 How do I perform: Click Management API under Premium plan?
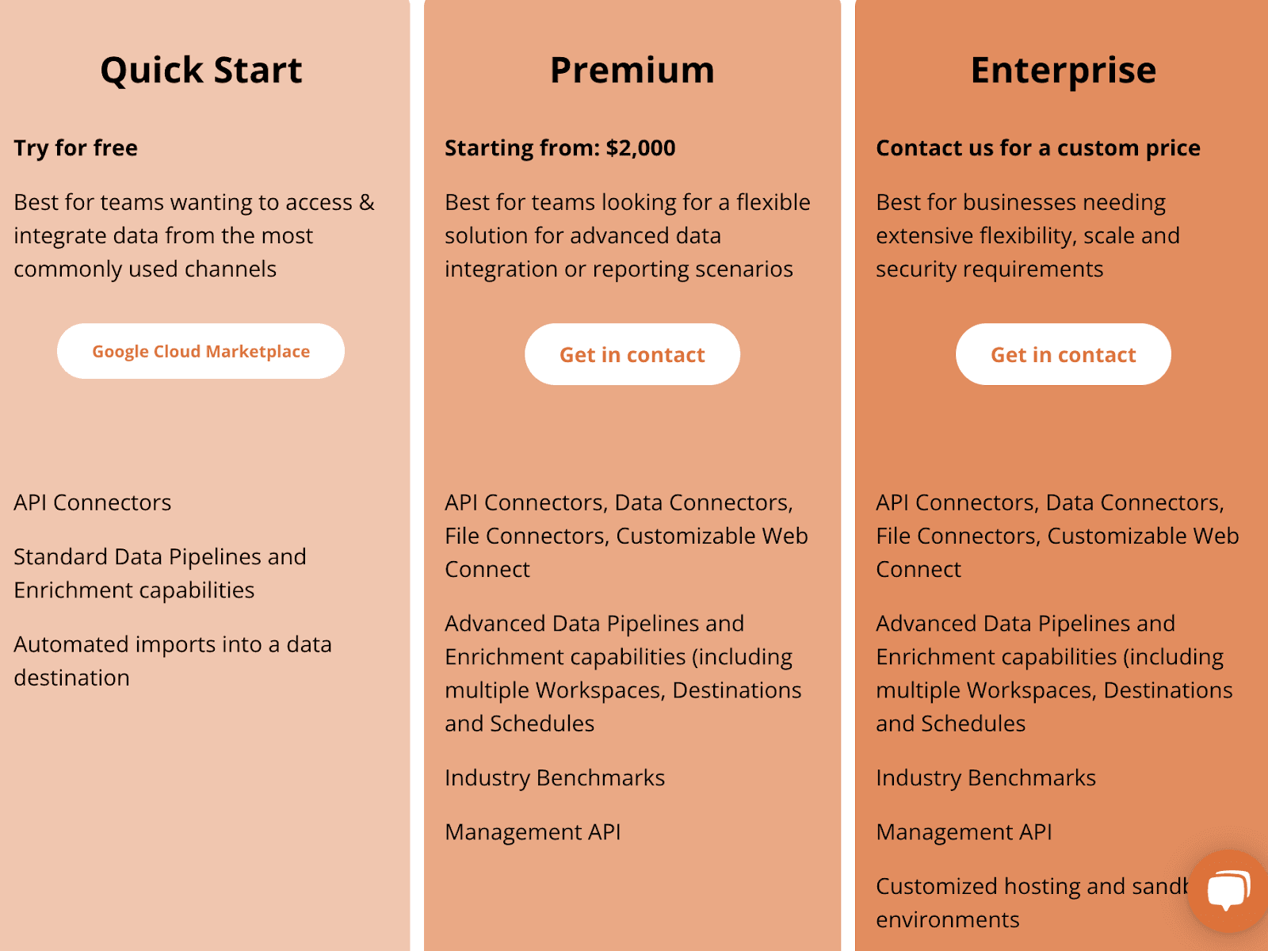pos(533,832)
